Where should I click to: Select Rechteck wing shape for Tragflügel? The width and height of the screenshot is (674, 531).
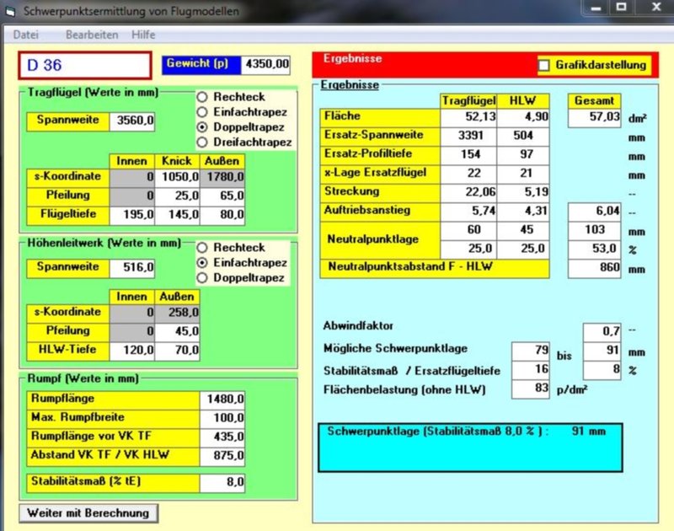tap(202, 97)
